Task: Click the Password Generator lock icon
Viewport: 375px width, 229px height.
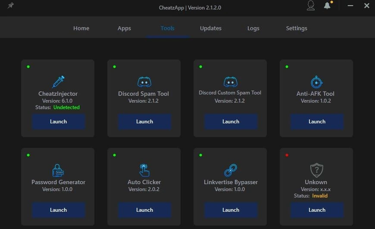Action: click(58, 170)
